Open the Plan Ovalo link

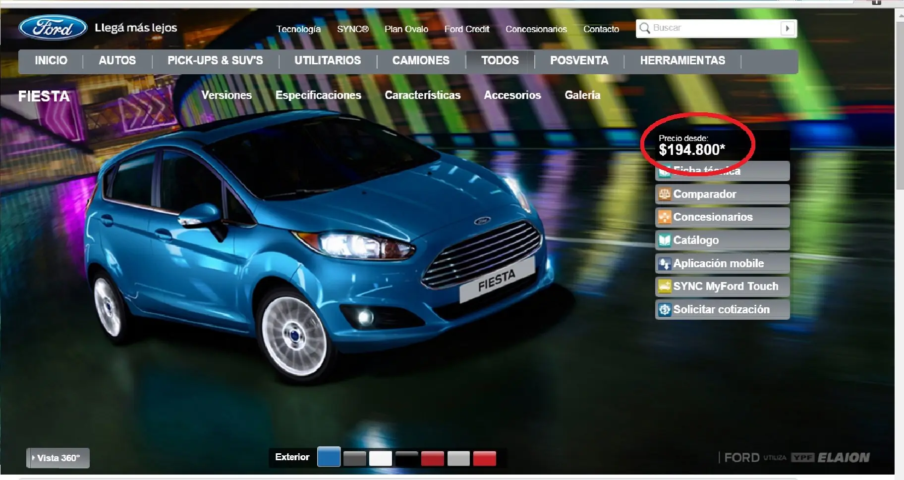(x=406, y=29)
